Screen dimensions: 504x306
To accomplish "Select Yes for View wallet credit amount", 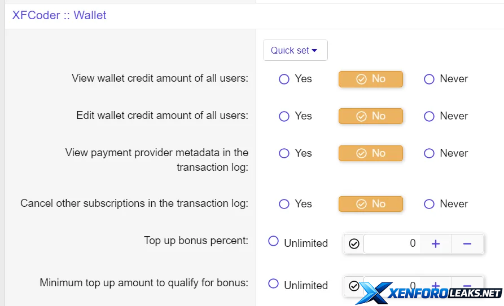I will (x=284, y=79).
